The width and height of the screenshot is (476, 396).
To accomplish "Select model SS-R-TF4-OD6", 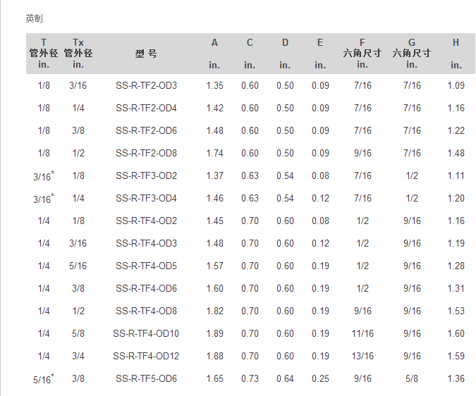I will pyautogui.click(x=146, y=288).
